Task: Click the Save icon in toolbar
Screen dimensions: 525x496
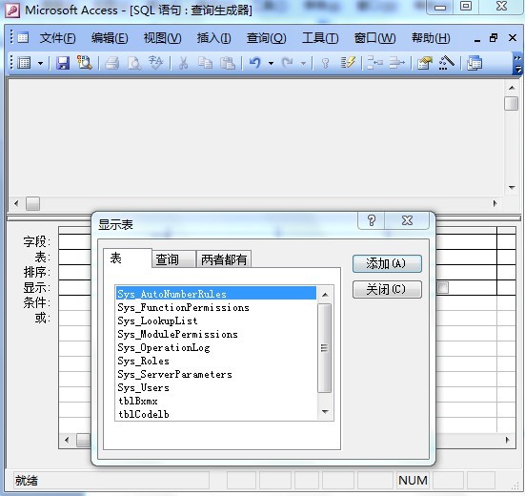Action: click(63, 63)
